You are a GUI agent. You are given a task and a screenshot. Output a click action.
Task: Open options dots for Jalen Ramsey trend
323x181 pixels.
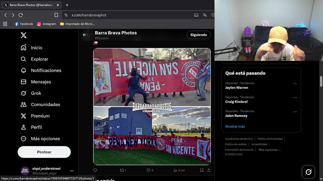coord(295,112)
